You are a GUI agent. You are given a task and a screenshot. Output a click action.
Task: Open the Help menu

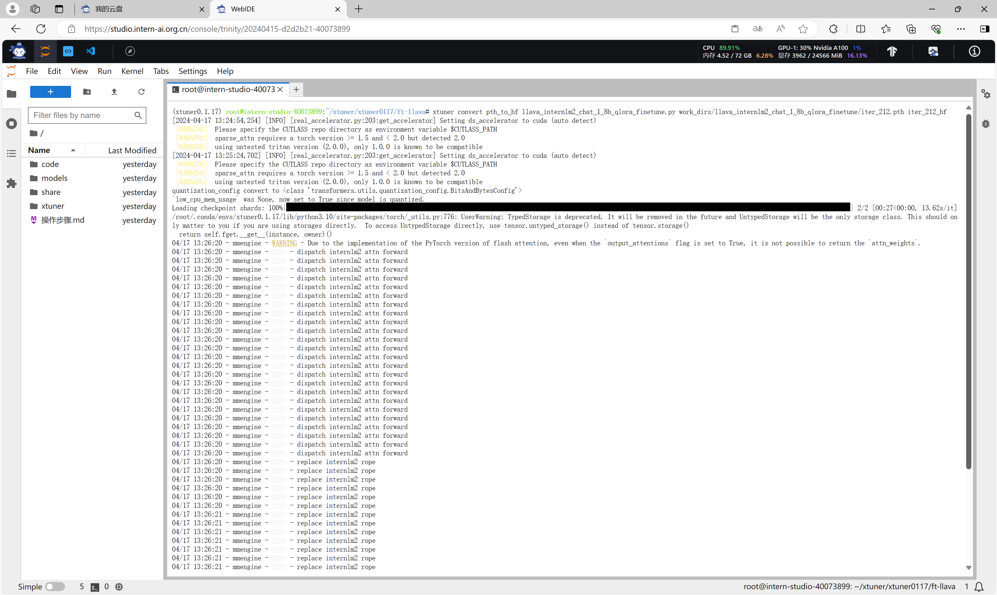point(225,71)
